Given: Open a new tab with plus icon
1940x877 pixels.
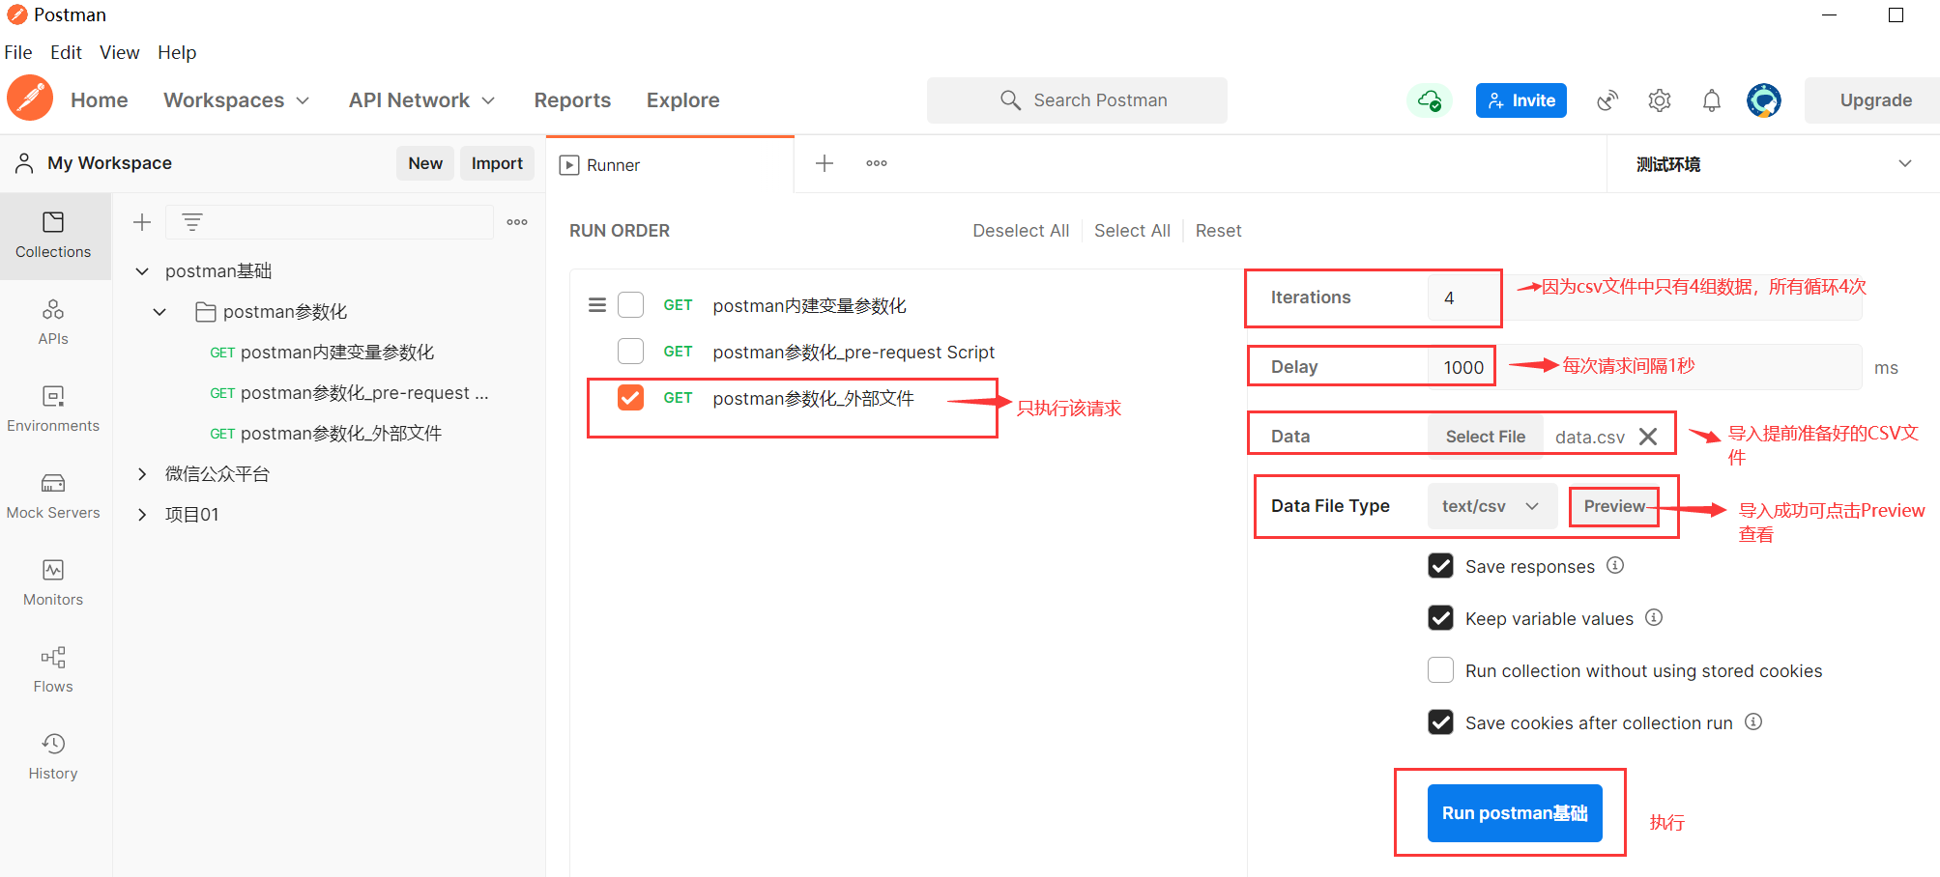Looking at the screenshot, I should coord(825,163).
